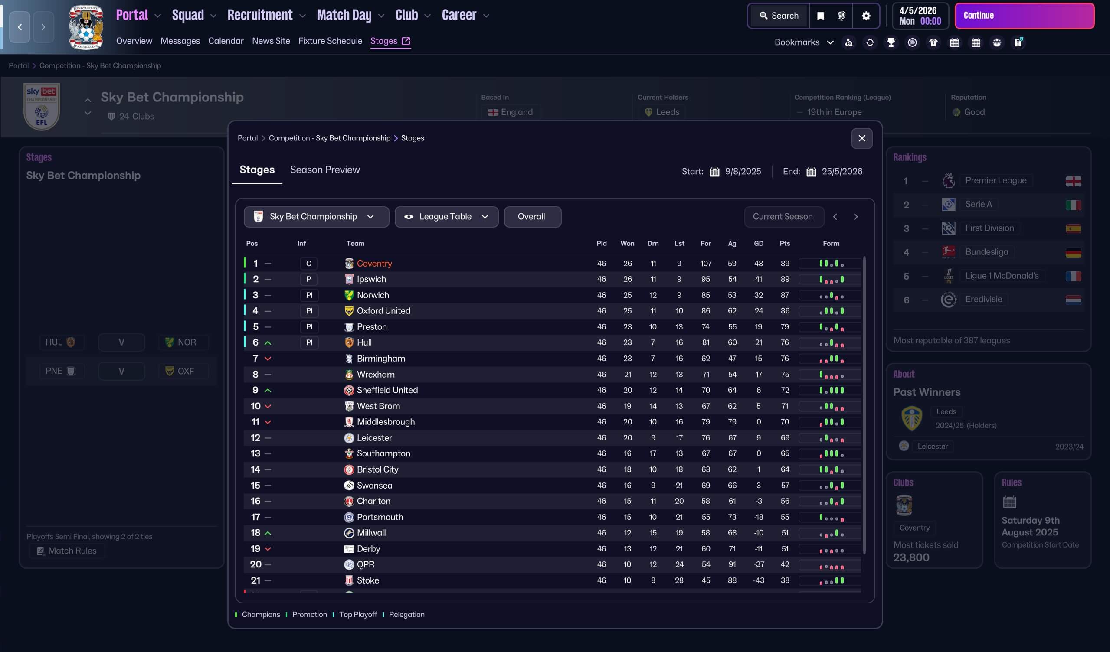Switch to Season Preview tab
The height and width of the screenshot is (652, 1110).
click(x=324, y=170)
